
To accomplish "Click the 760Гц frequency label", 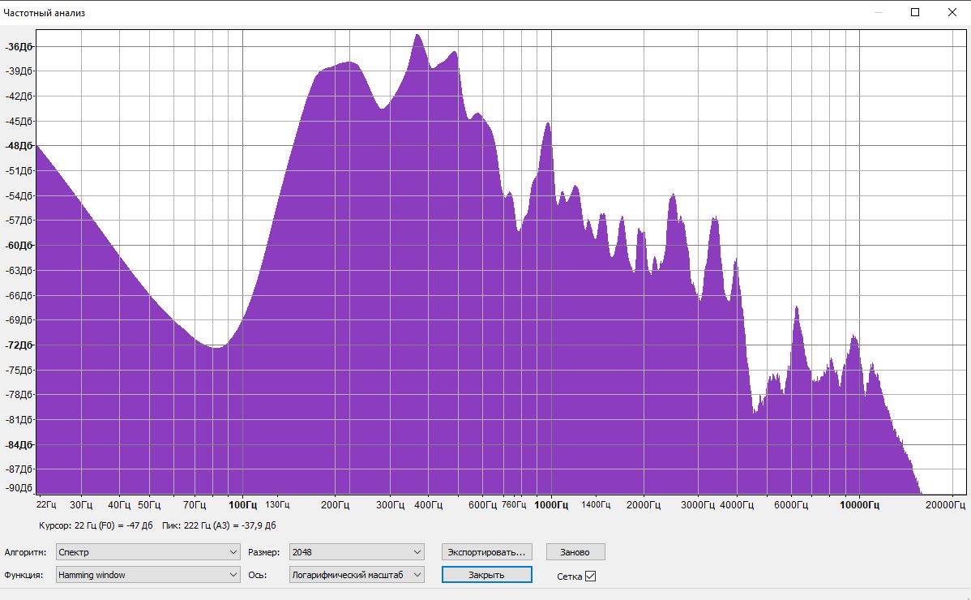I will 513,504.
